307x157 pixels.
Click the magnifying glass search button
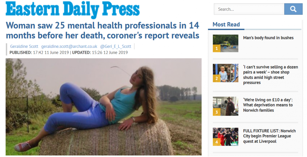click(x=293, y=9)
